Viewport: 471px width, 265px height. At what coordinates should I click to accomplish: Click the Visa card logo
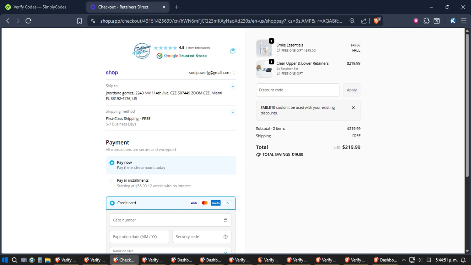tap(193, 203)
